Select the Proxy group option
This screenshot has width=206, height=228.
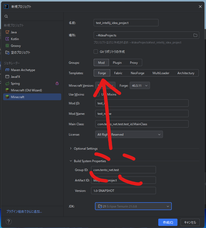tap(134, 63)
